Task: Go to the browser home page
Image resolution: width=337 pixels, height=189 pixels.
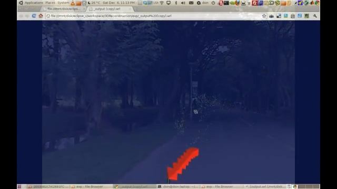Action: click(x=41, y=16)
